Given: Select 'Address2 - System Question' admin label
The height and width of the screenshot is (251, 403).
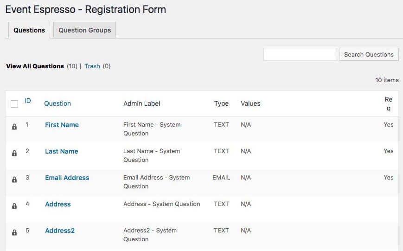Looking at the screenshot, I should point(150,235).
